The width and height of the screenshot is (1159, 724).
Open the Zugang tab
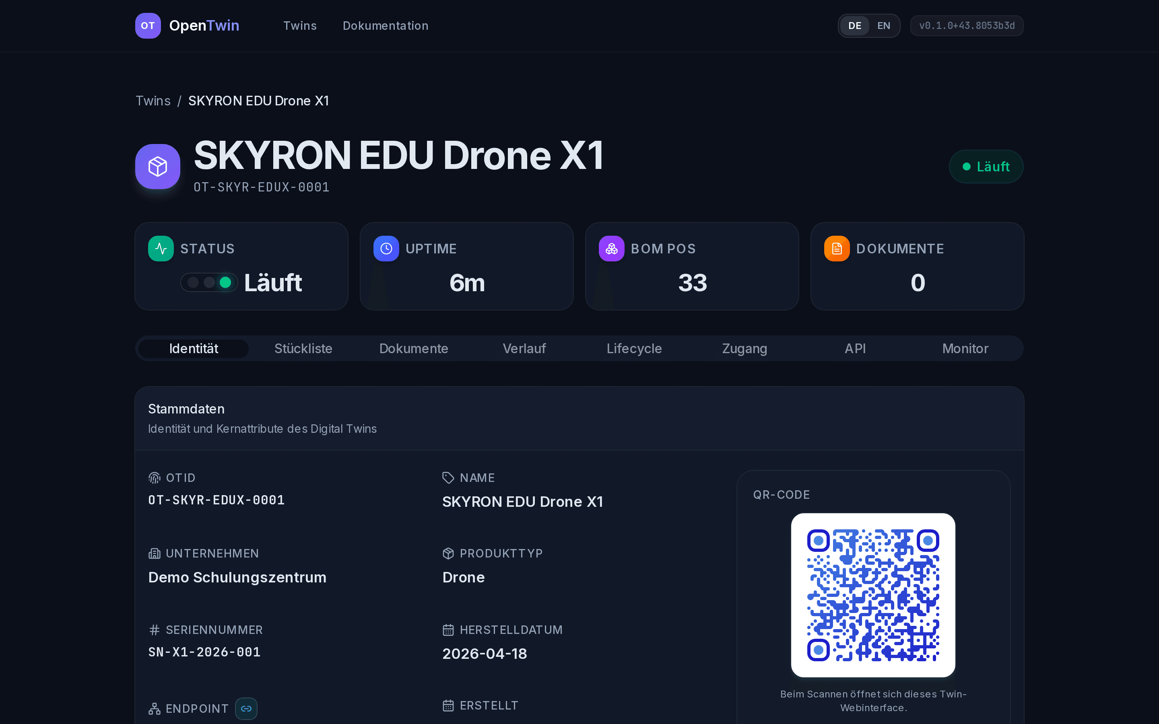(745, 349)
